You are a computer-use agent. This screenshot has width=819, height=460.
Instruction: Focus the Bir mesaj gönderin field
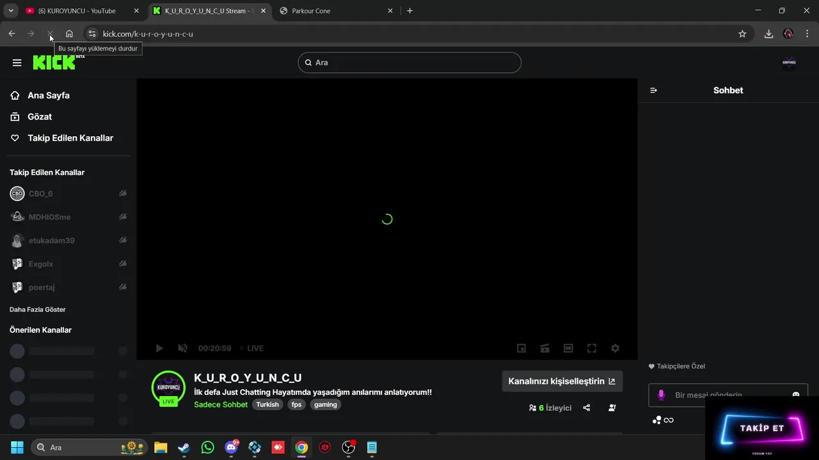[x=728, y=395]
